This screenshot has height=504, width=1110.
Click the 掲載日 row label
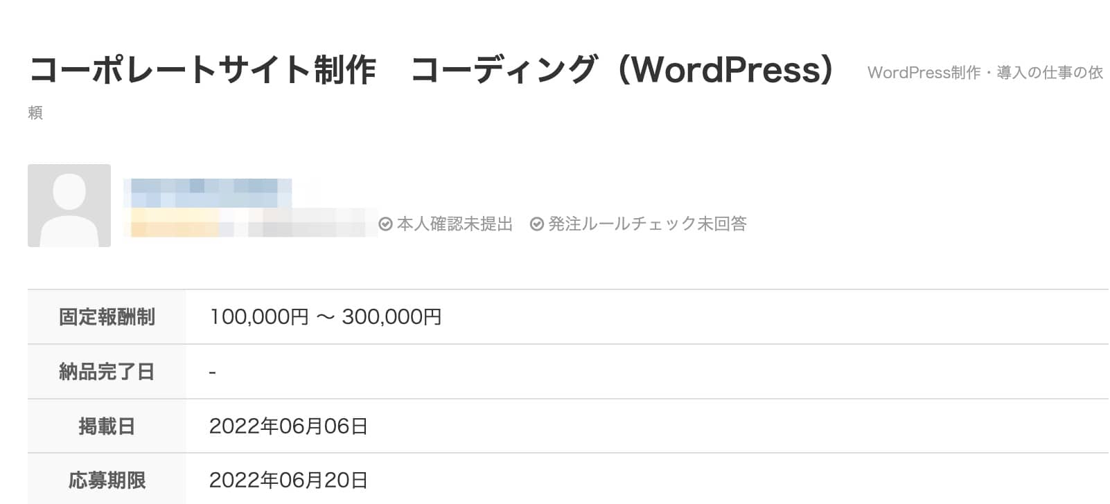click(x=107, y=426)
